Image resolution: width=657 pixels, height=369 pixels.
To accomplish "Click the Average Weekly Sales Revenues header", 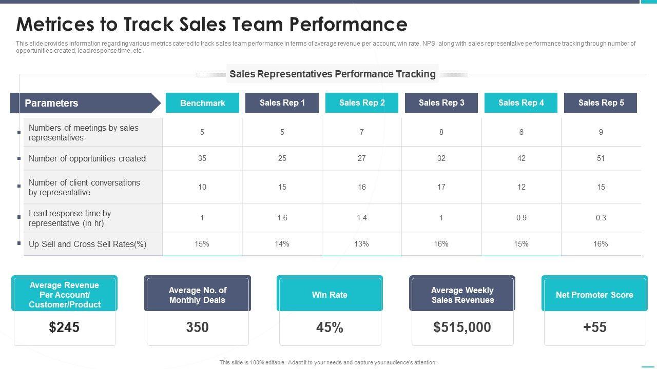I will click(462, 295).
